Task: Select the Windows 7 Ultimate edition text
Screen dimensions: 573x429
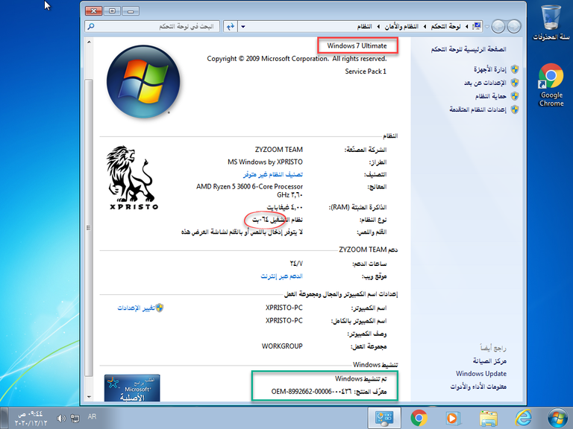Action: (357, 45)
